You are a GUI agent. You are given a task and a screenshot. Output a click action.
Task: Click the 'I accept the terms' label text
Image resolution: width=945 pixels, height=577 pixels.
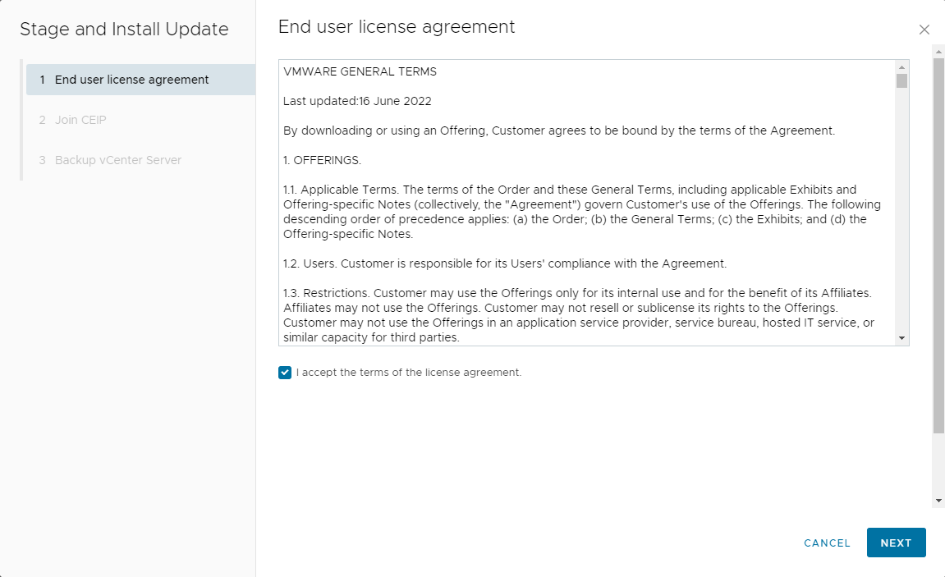(408, 373)
